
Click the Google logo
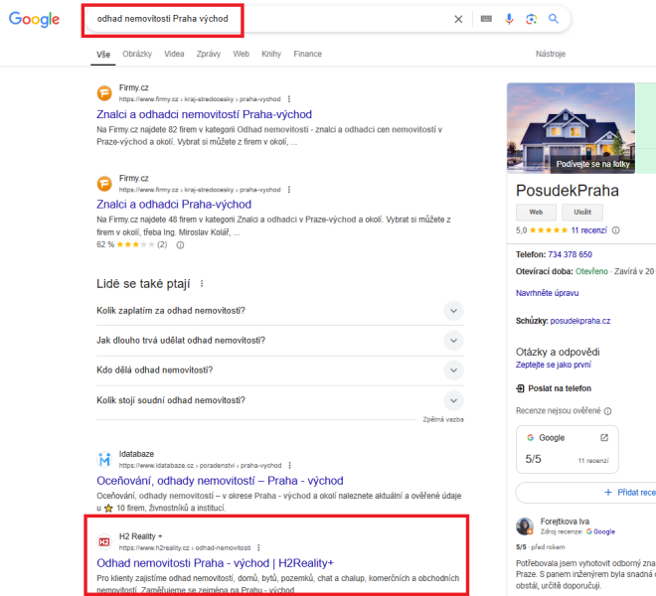(x=35, y=19)
